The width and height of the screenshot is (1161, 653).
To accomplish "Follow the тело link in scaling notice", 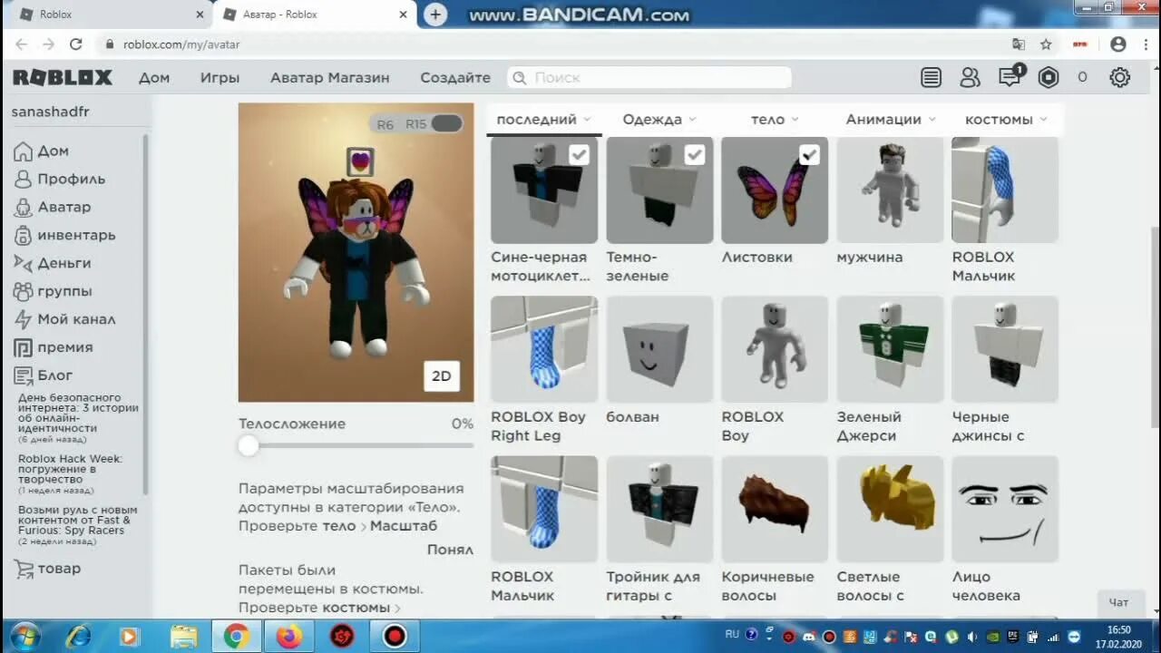I will tap(339, 526).
